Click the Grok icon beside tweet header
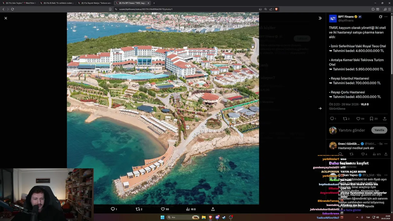This screenshot has height=221, width=393. pyautogui.click(x=380, y=17)
